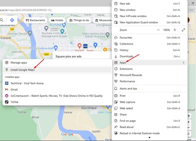Click the Alerts and tips bell icon
Viewport: 196px width, 141px height.
116,89
